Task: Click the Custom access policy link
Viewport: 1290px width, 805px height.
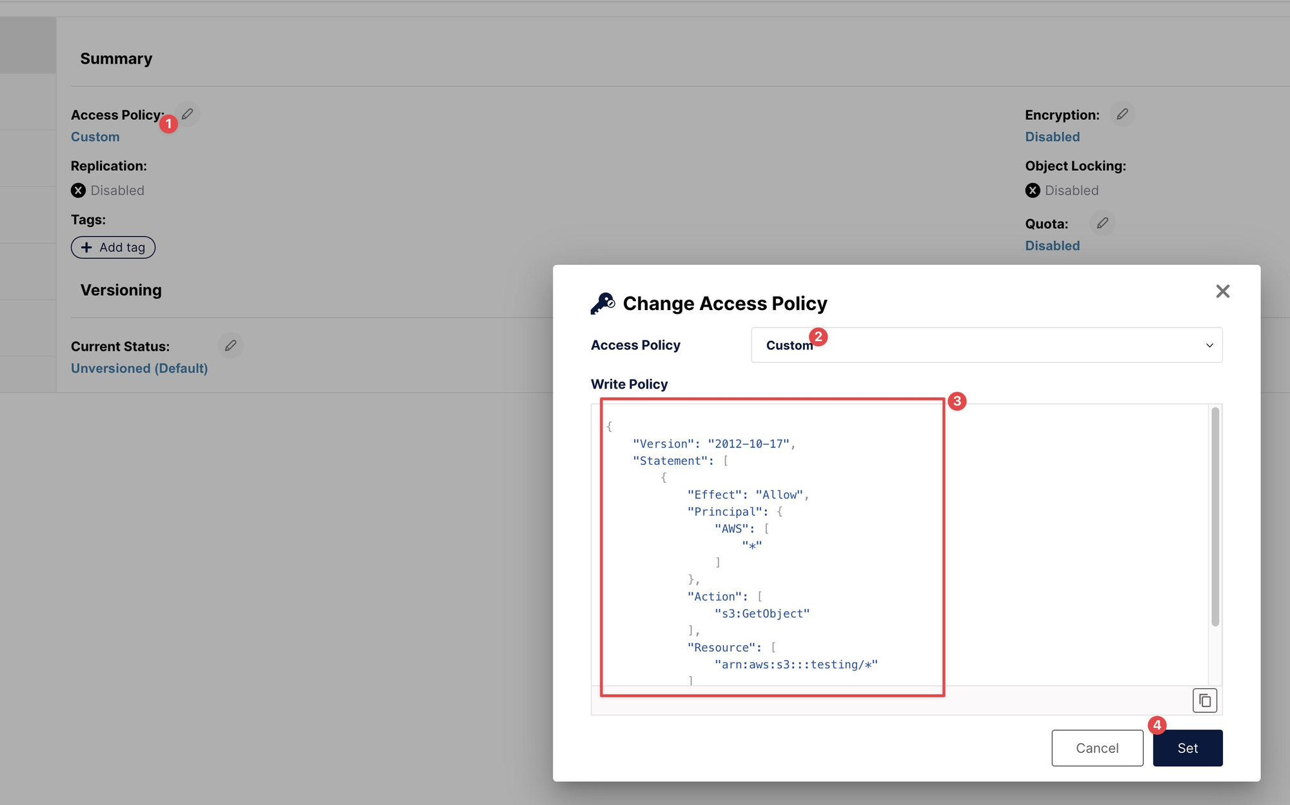Action: [95, 137]
